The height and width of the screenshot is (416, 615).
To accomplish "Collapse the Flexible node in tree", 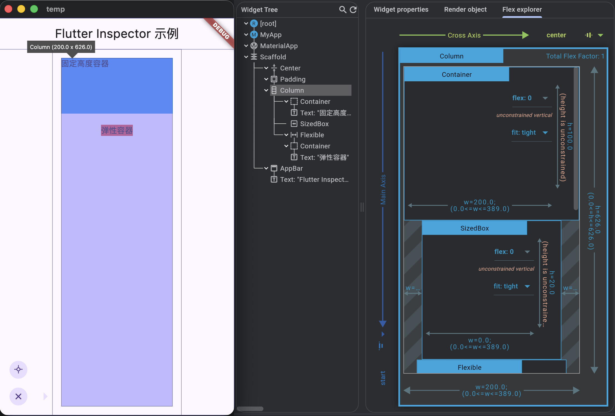I will 286,135.
